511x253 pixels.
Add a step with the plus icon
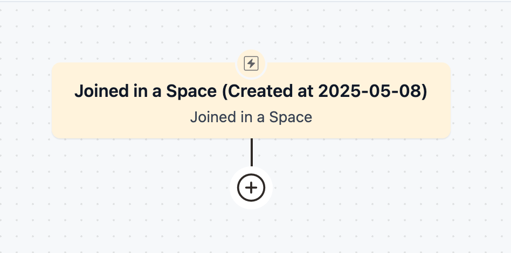[x=251, y=188]
